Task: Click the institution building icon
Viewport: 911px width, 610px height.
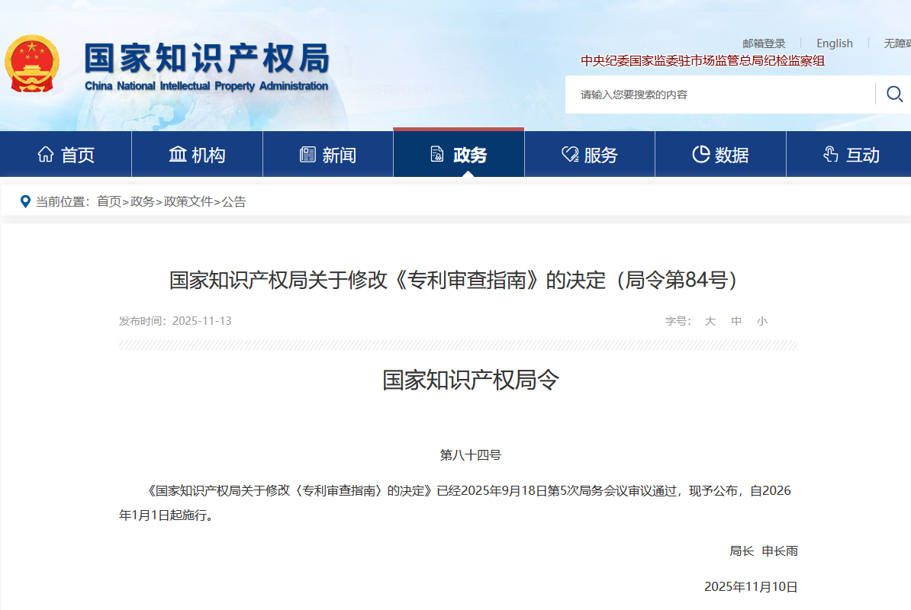Action: coord(177,155)
